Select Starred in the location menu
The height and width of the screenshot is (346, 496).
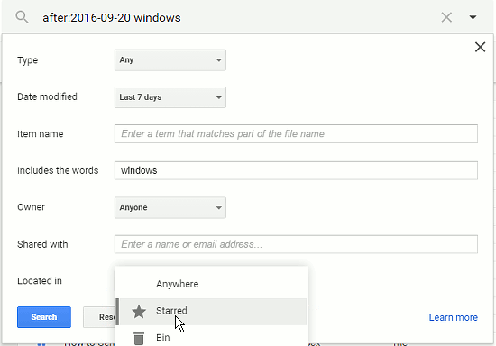(211, 312)
